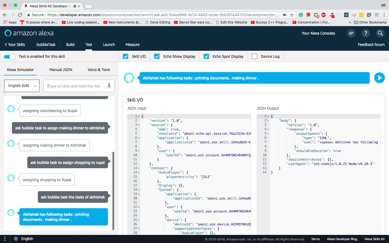Click the shopping cart extension icon
Image resolution: width=389 pixels, height=243 pixels.
pyautogui.click(x=377, y=15)
